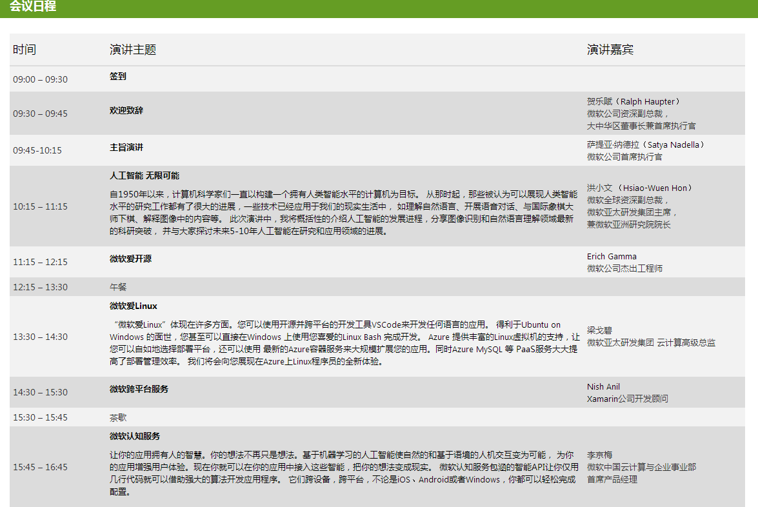The image size is (758, 507).
Task: Click speaker name 李京梅
Action: pyautogui.click(x=599, y=455)
